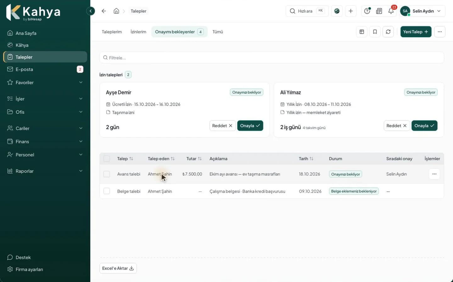Click the bookmark icon in toolbar
Screen dimensions: 453x282
tap(375, 32)
